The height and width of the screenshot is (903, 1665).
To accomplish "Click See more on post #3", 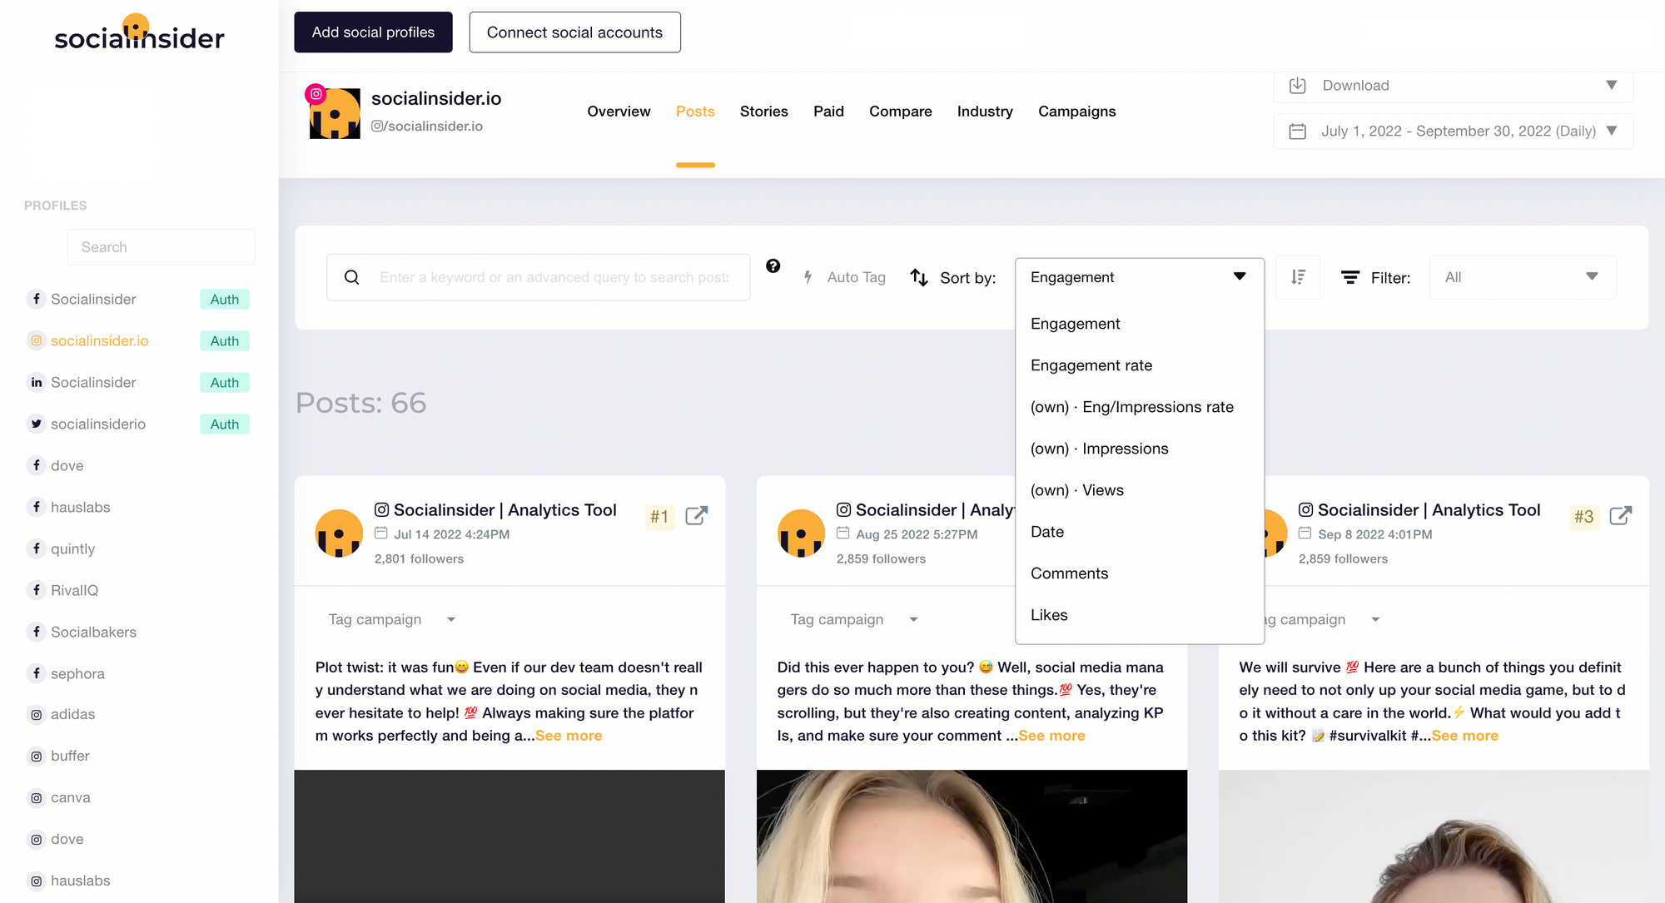I will coord(1464,736).
